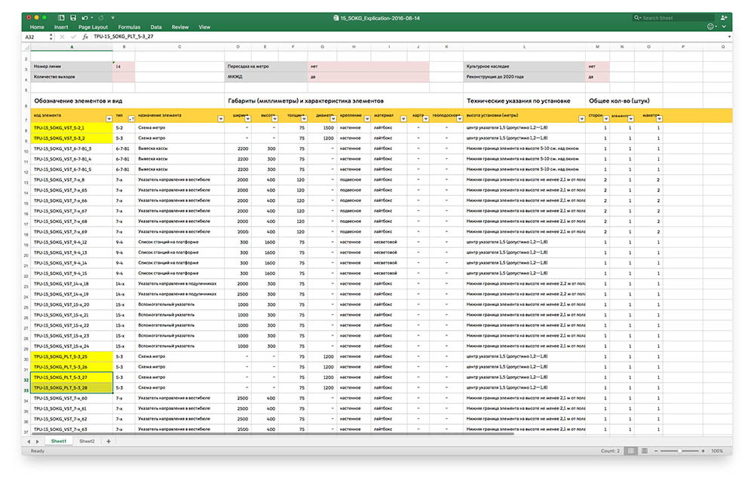
Task: Adjust the zoom slider in status bar
Action: click(679, 451)
